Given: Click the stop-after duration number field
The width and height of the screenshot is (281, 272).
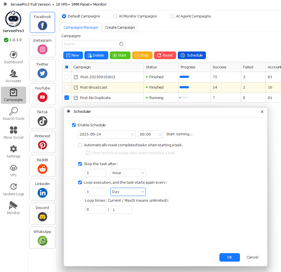Looking at the screenshot, I should [x=95, y=173].
